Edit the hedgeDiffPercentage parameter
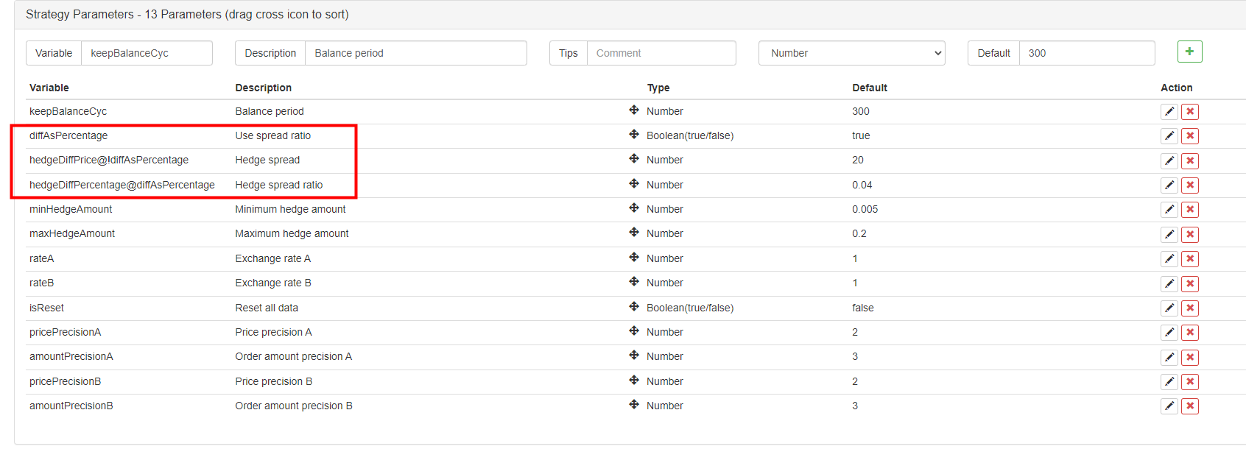This screenshot has height=449, width=1246. click(1169, 185)
